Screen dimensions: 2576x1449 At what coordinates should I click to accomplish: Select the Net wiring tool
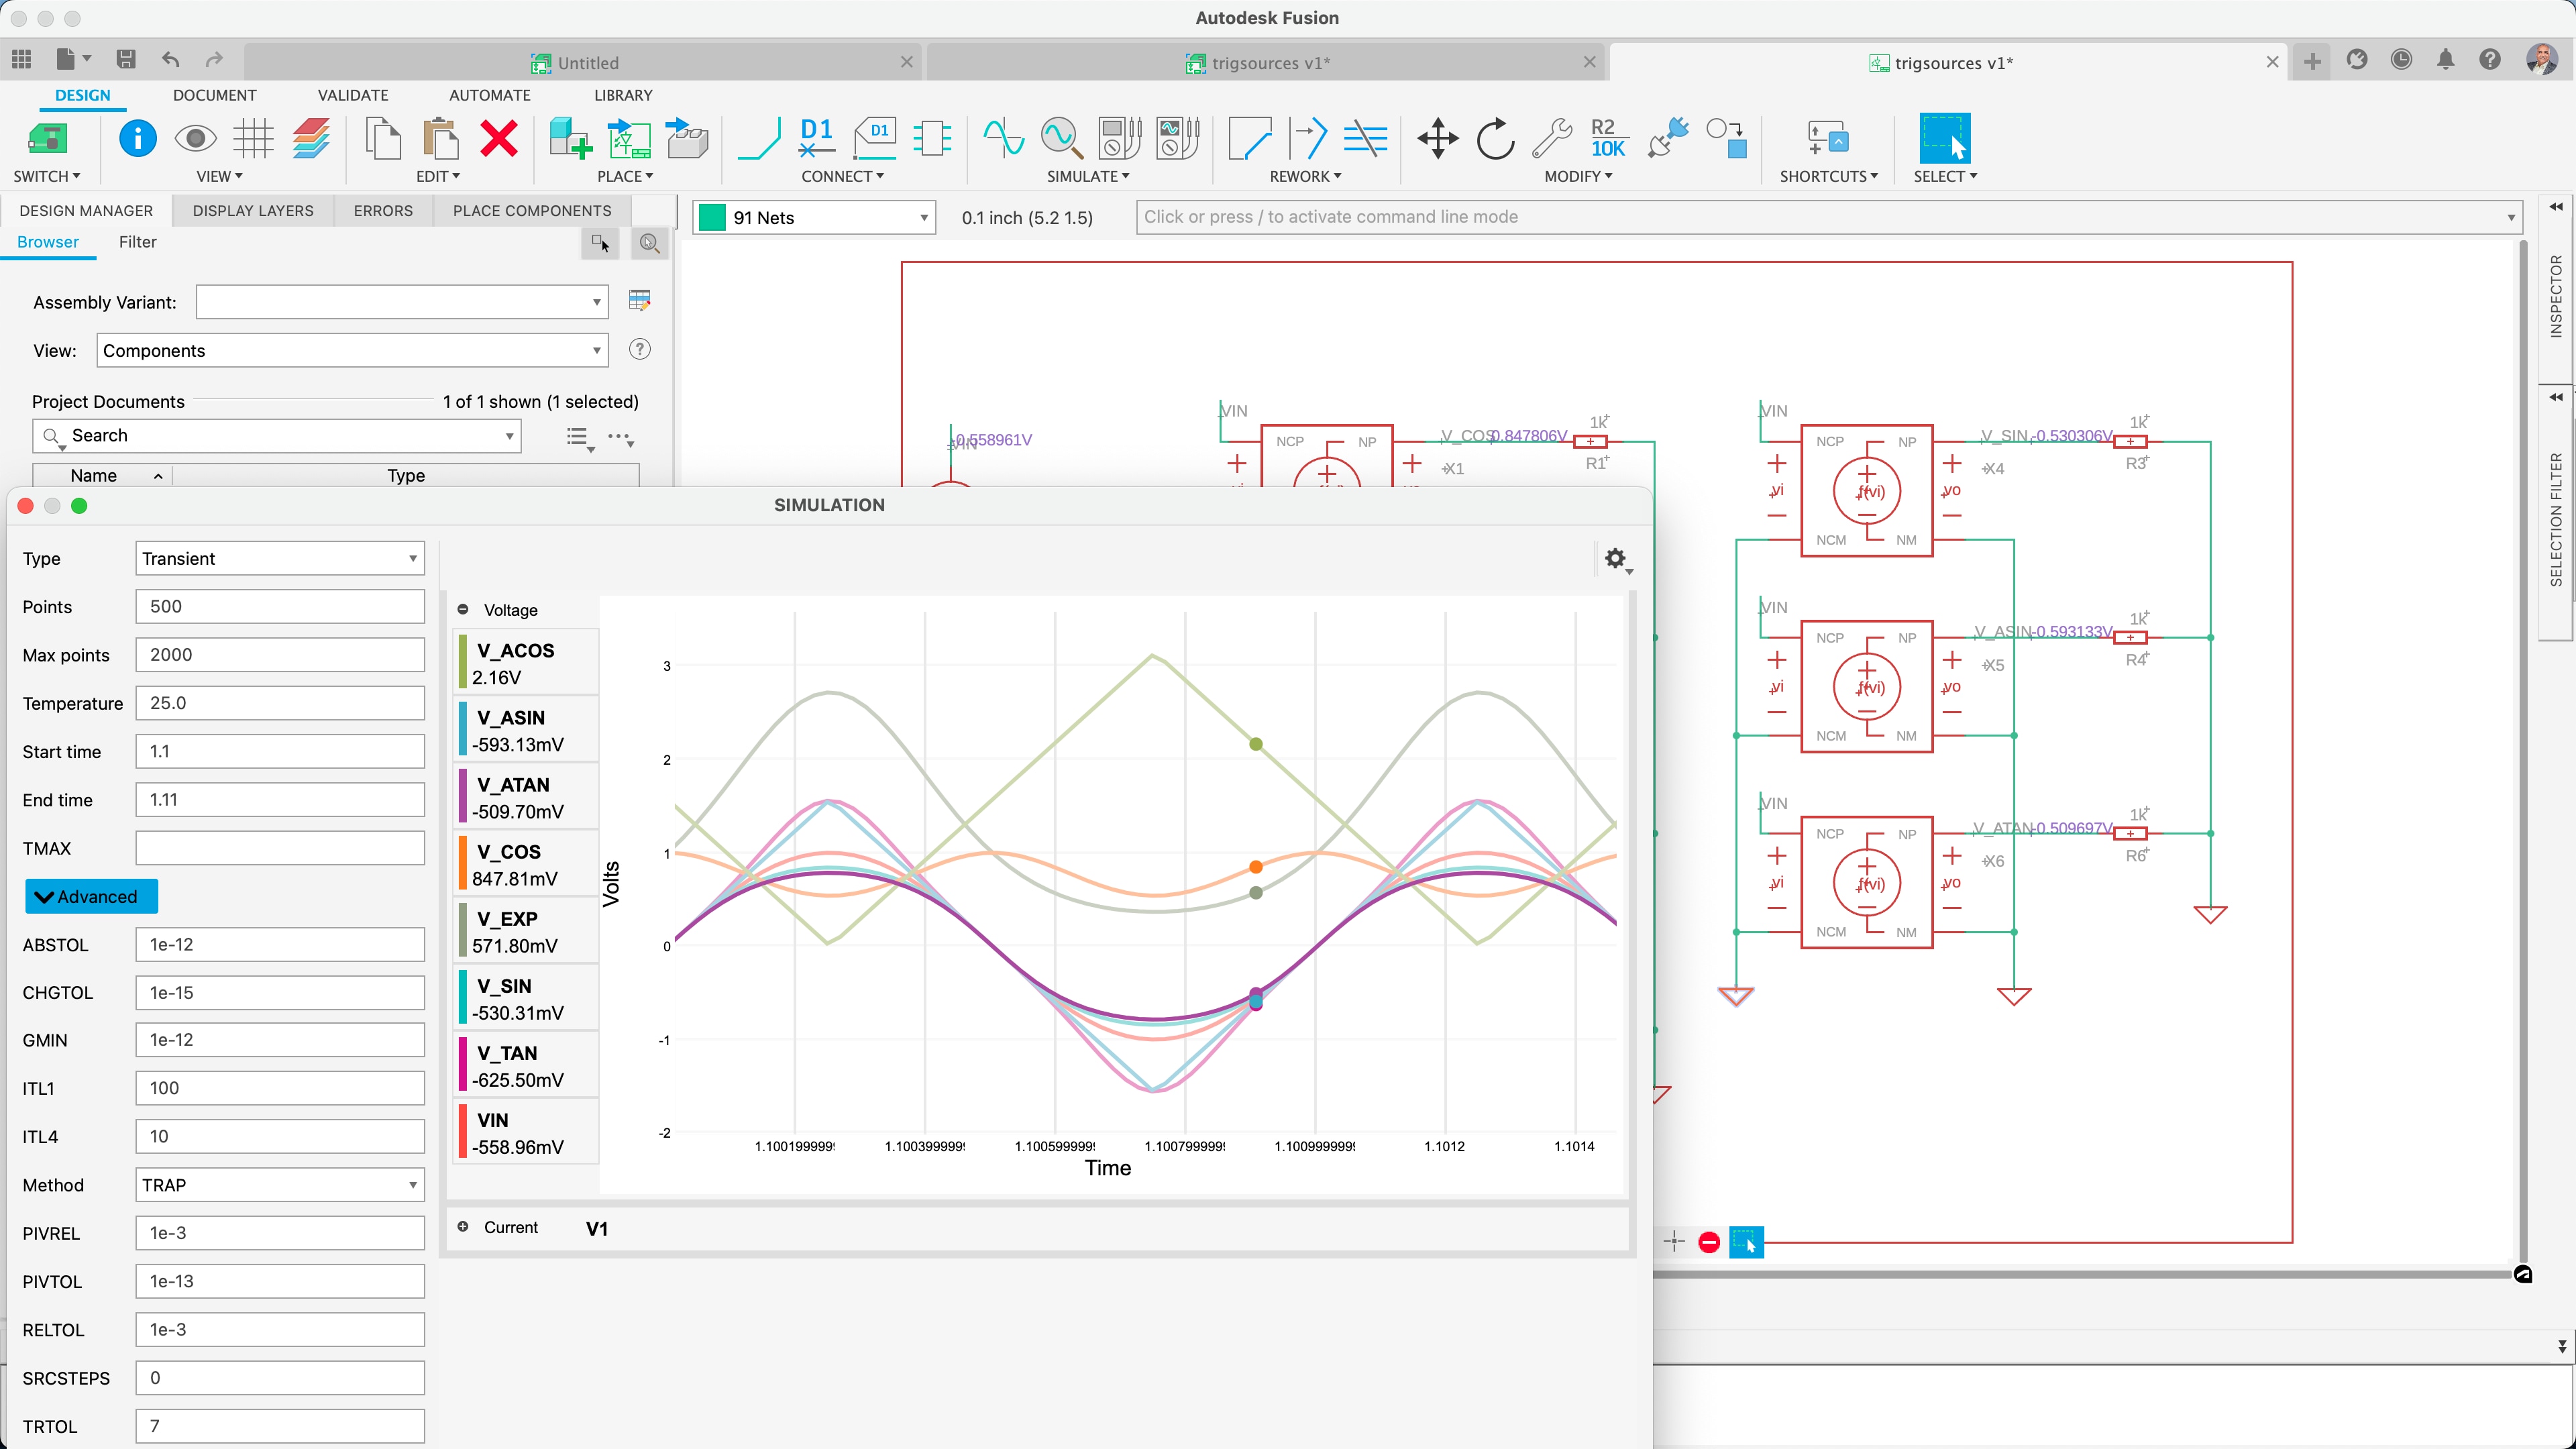(758, 138)
